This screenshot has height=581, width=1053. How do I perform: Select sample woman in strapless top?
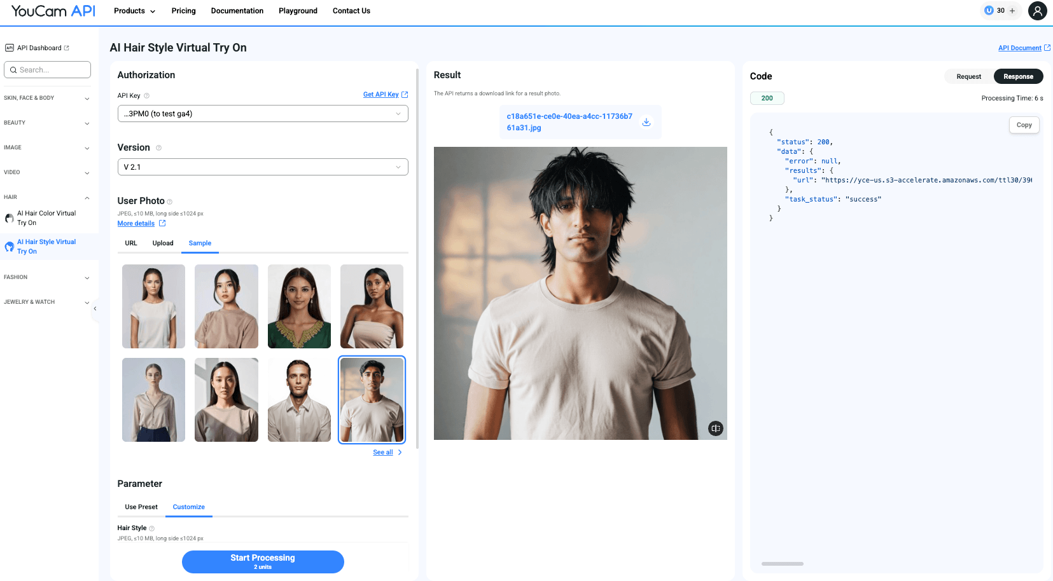click(x=372, y=306)
